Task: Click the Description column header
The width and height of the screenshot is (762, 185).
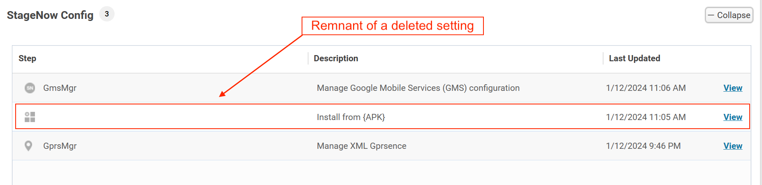Action: [x=336, y=58]
